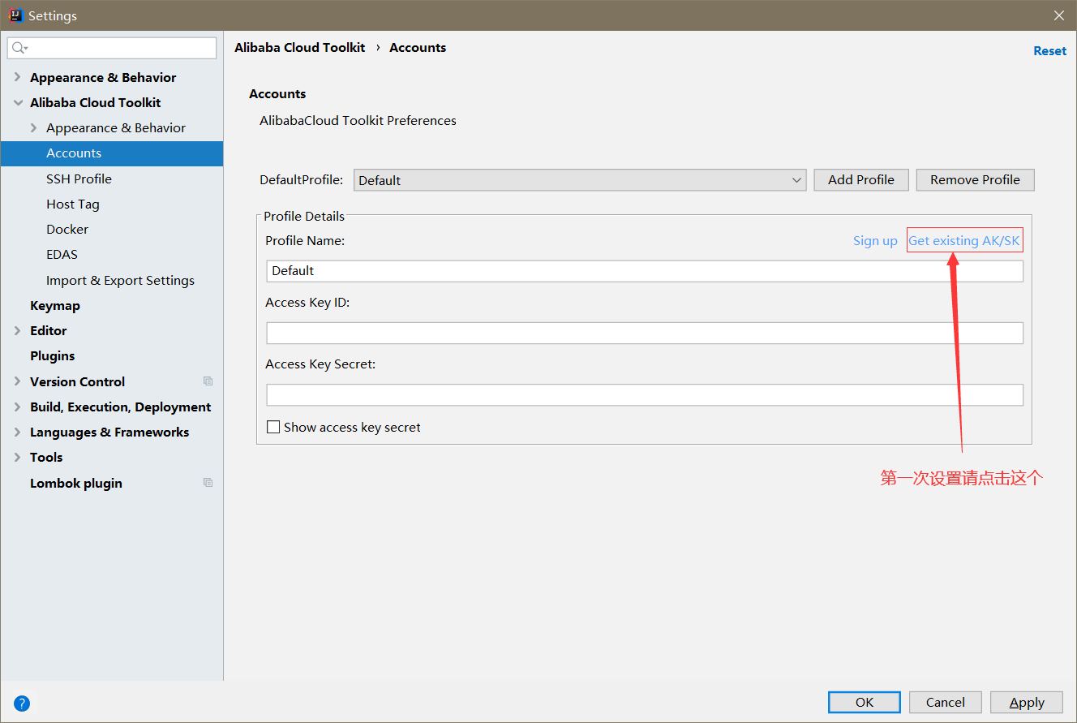
Task: Expand the top-level Appearance & Behavior node
Action: (17, 77)
